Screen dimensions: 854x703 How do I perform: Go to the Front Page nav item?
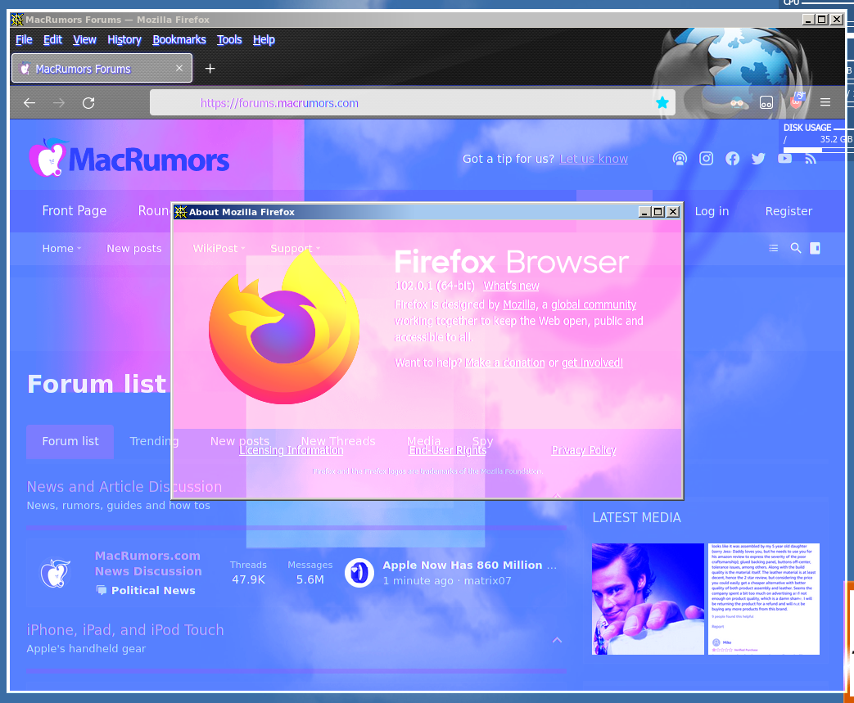74,211
